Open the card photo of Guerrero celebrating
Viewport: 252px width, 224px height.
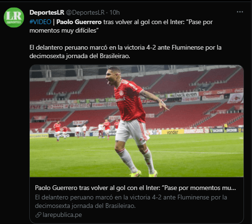click(136, 121)
